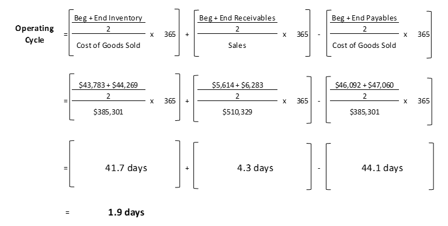
Task: Select the $5,614 + $6,283 receivables values
Action: [237, 85]
